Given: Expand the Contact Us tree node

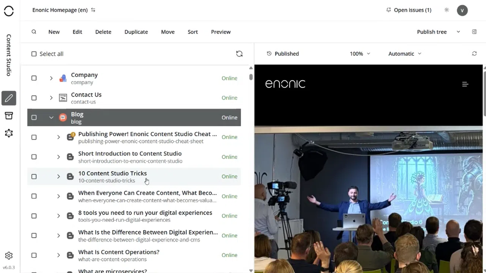Looking at the screenshot, I should pyautogui.click(x=51, y=98).
